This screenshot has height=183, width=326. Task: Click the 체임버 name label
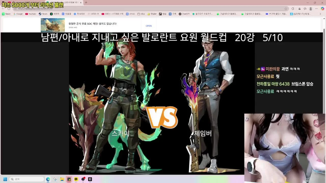tap(203, 133)
